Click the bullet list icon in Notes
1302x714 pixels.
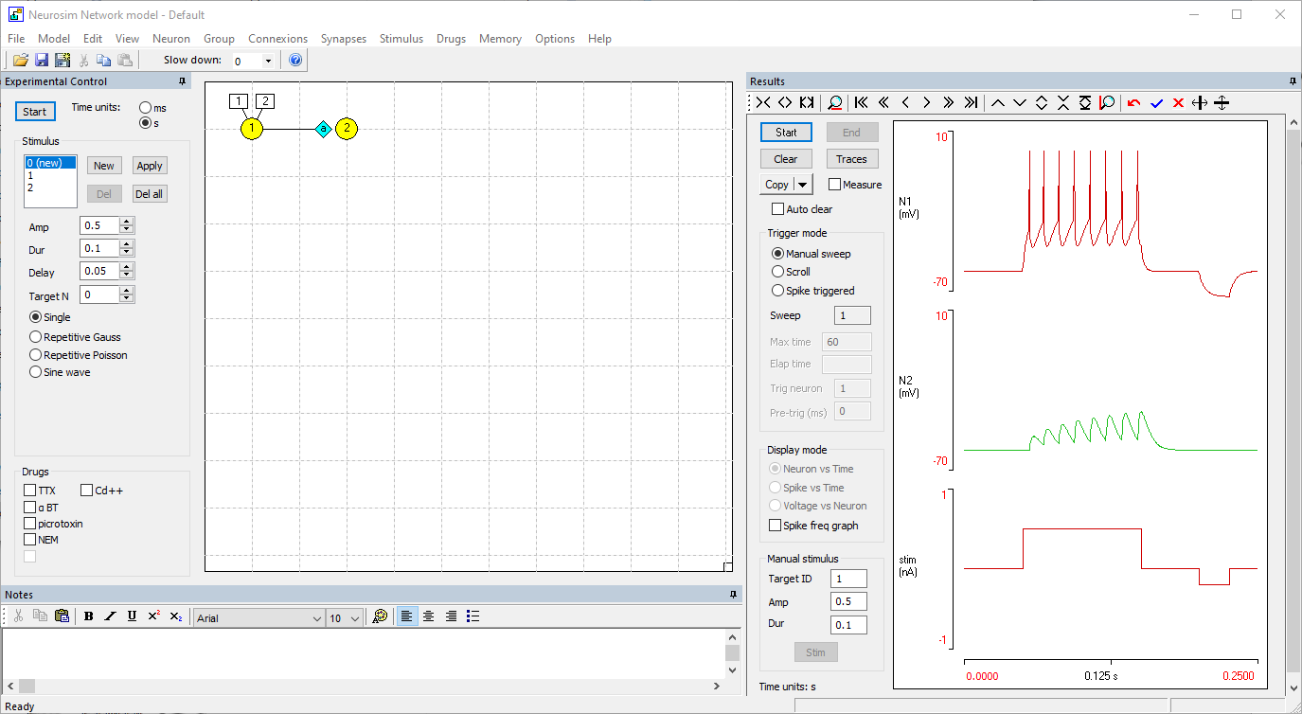[473, 616]
